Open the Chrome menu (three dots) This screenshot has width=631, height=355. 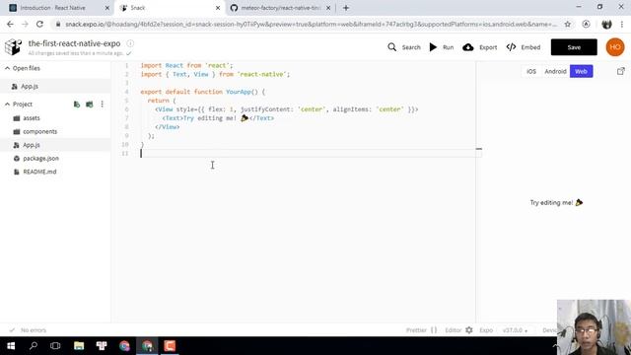pyautogui.click(x=622, y=24)
